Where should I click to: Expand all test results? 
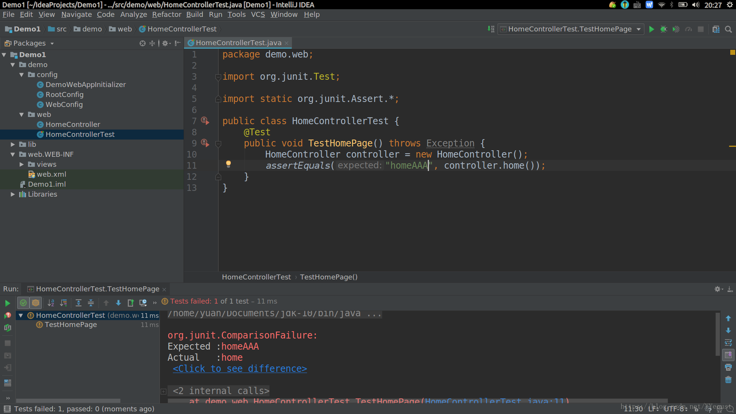[x=78, y=303]
